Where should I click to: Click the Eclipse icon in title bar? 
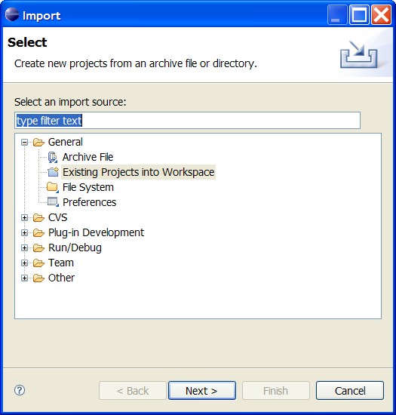12,14
